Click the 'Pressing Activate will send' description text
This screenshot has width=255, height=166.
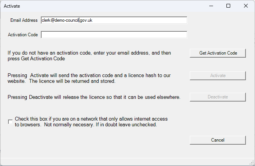(x=89, y=78)
